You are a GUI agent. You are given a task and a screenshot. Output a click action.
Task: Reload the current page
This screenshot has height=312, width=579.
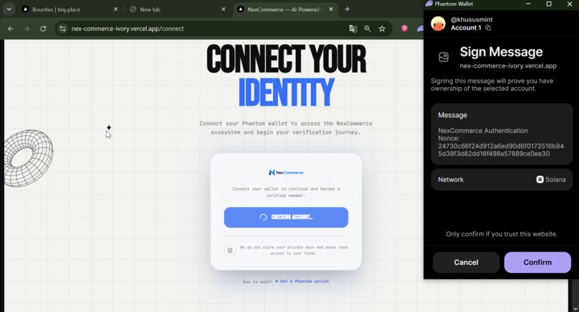43,29
